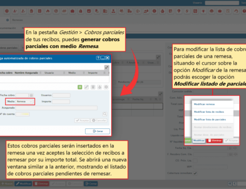Click Cerrar in the bottom action bar
The height and width of the screenshot is (189, 246).
point(91,184)
